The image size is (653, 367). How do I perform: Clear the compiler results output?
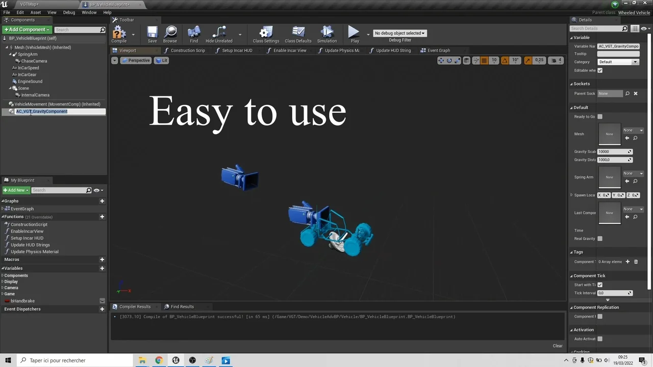558,346
